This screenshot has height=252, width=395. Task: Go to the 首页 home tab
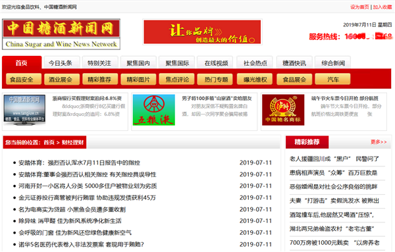[x=22, y=63]
